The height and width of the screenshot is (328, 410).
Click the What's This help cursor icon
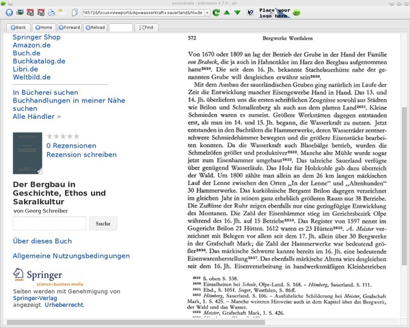[250, 12]
